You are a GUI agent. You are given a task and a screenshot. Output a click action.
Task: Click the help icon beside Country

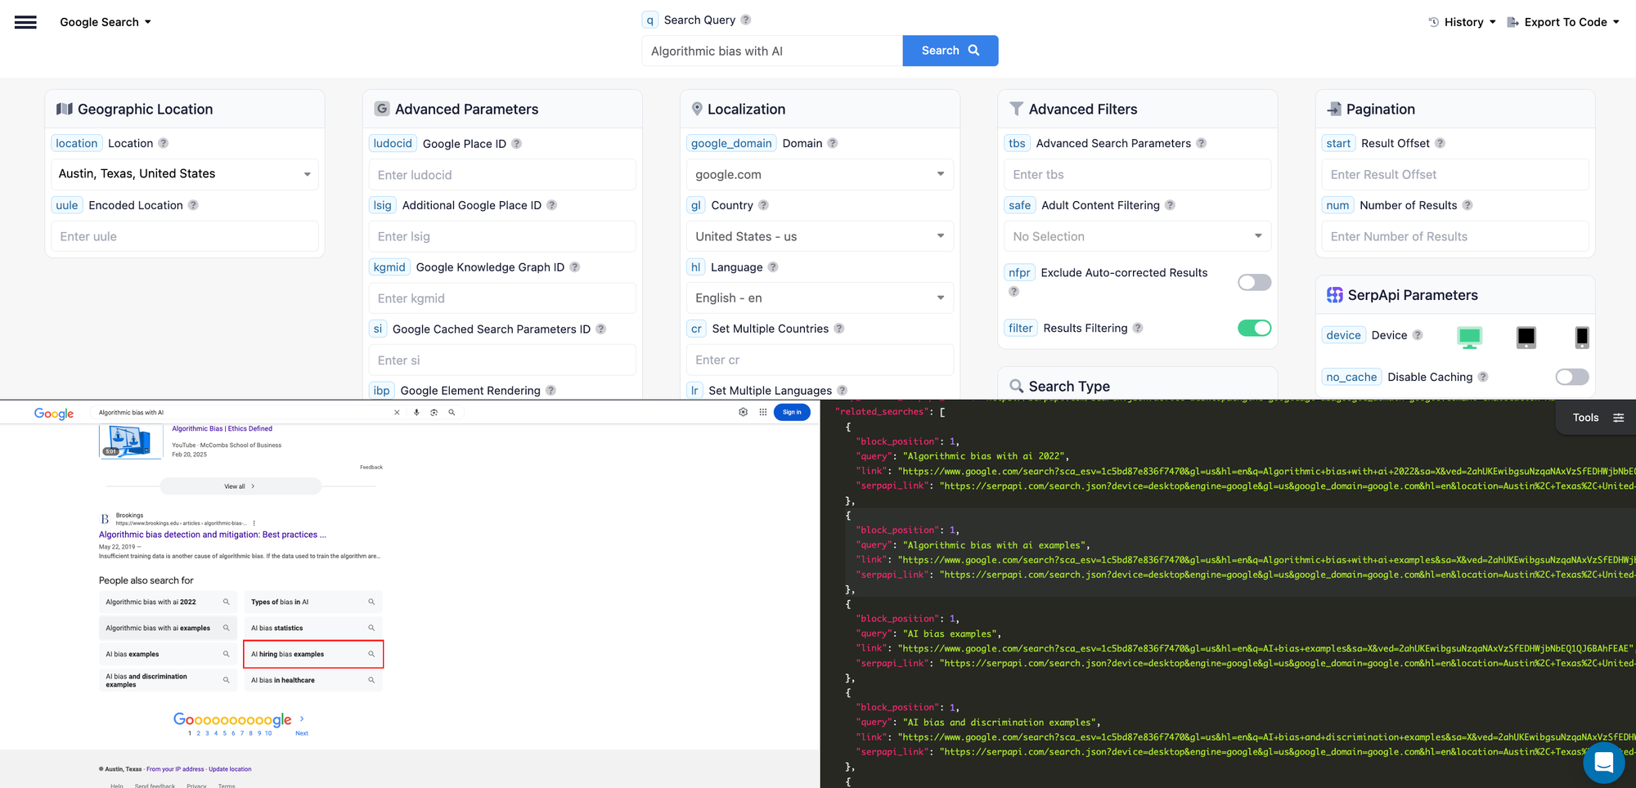tap(763, 205)
